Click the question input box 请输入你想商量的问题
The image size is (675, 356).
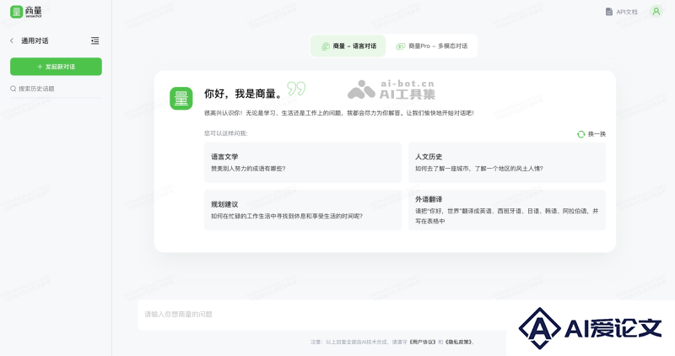pyautogui.click(x=322, y=315)
